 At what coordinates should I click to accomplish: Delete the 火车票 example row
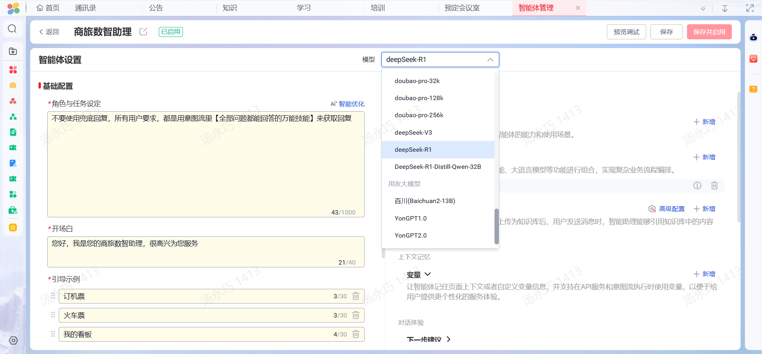[x=356, y=315]
